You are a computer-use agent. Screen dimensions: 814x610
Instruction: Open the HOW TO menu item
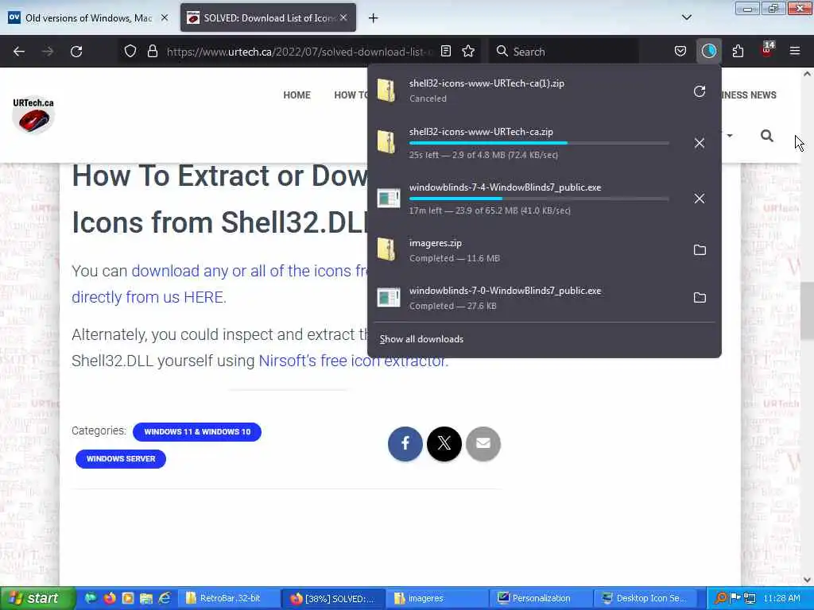351,95
